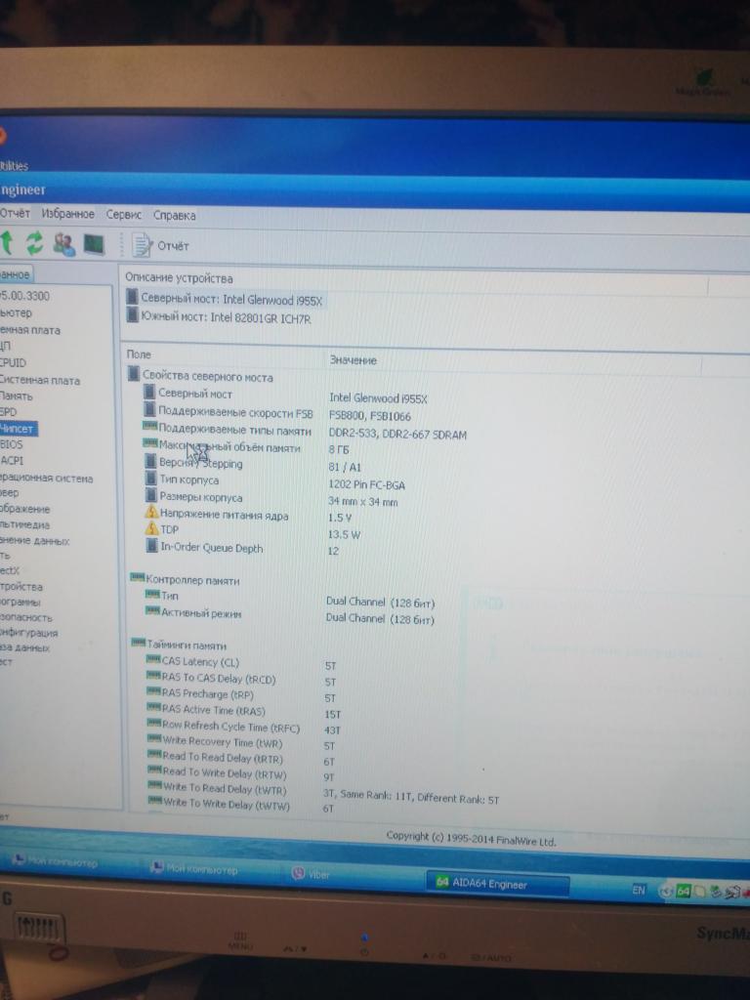Click the Тайминги памяти group icon
Viewport: 750px width, 1000px height.
pyautogui.click(x=139, y=642)
